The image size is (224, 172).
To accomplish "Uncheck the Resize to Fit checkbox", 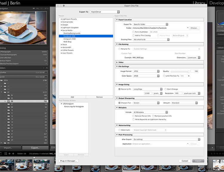I will (119, 89).
